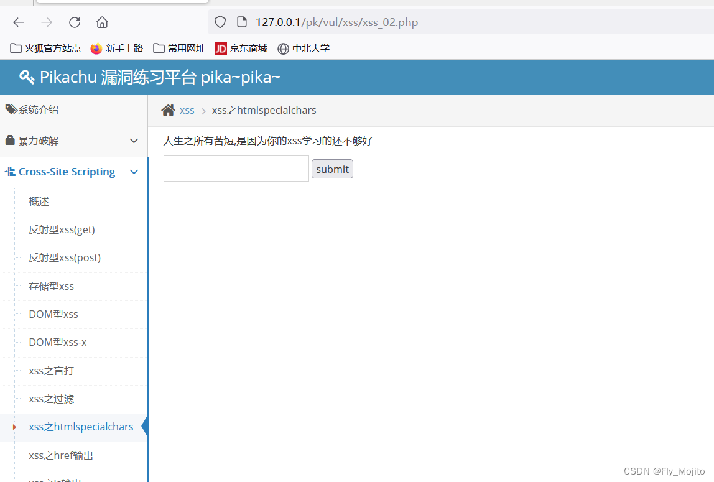Click the Firefox home button icon
Screen dimensions: 714x482
pos(102,22)
